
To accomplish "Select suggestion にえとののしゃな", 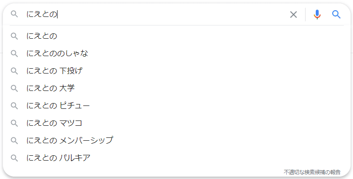I will coord(176,53).
